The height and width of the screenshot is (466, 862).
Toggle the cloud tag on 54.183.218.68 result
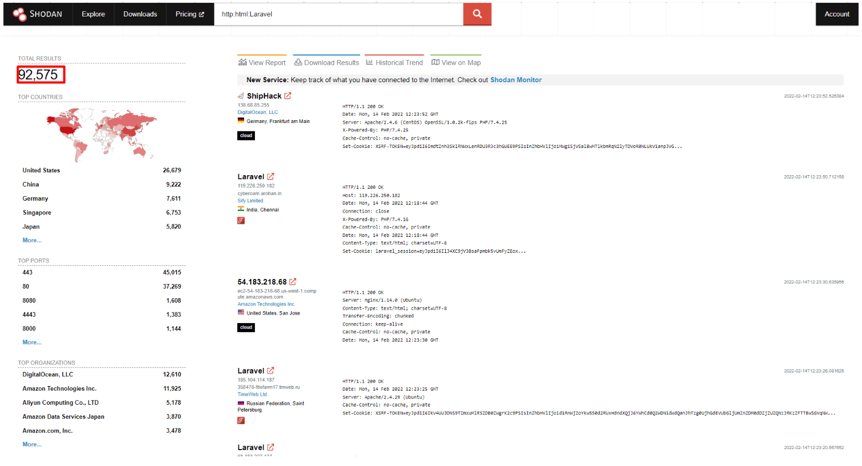point(246,327)
